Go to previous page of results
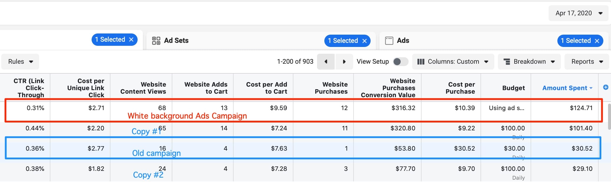Viewport: 611px width, 182px height. (x=326, y=62)
